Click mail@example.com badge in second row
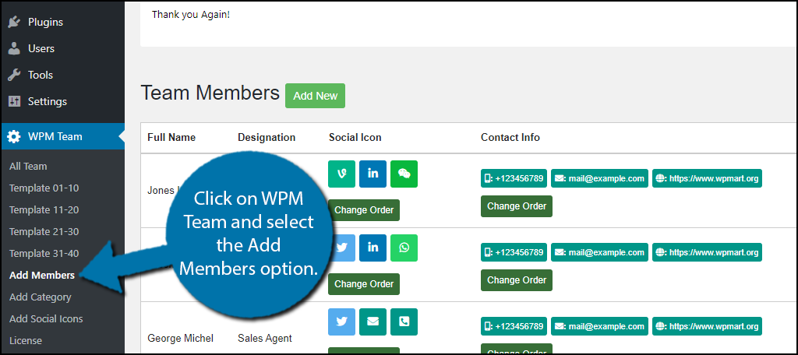The image size is (798, 355). tap(599, 252)
